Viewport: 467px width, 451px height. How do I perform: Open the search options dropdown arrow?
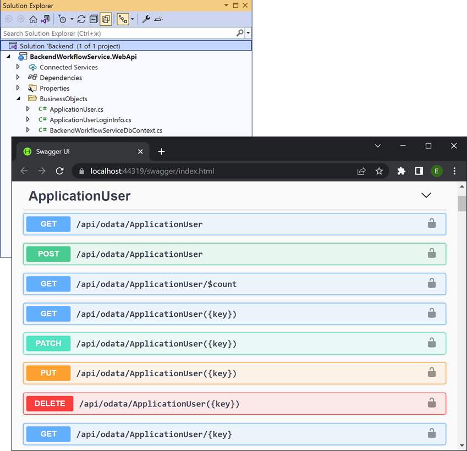248,33
